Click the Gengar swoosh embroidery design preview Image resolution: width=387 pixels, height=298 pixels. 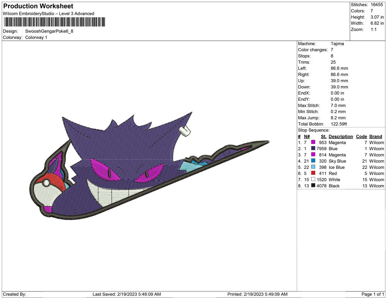[149, 164]
